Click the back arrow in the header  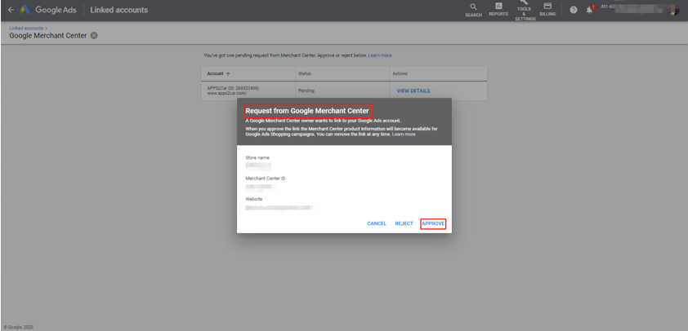(x=11, y=10)
